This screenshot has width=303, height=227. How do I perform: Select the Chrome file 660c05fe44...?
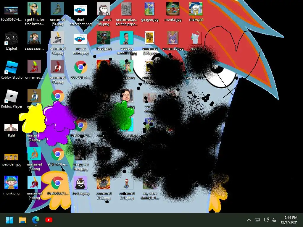[x=80, y=70]
